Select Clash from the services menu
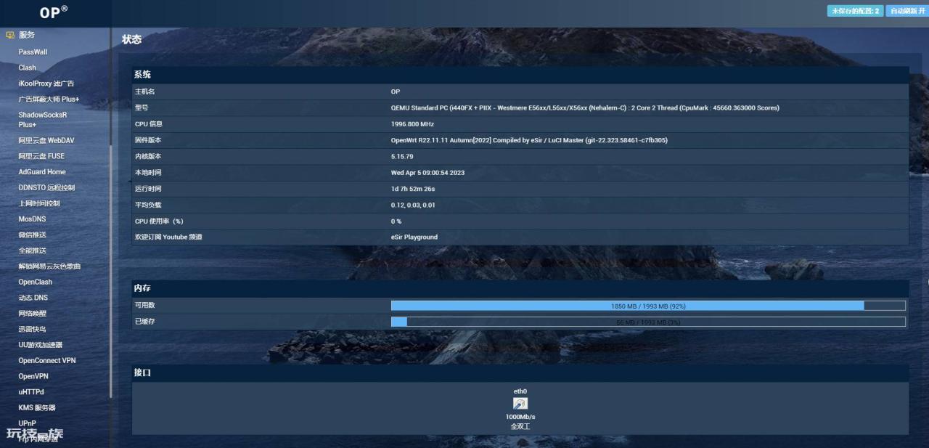 tap(27, 68)
